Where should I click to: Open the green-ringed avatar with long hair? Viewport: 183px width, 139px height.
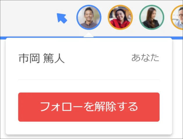click(x=152, y=17)
